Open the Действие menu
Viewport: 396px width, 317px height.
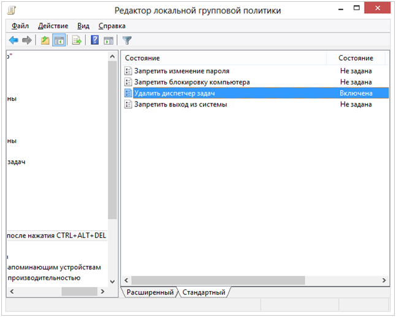[53, 26]
